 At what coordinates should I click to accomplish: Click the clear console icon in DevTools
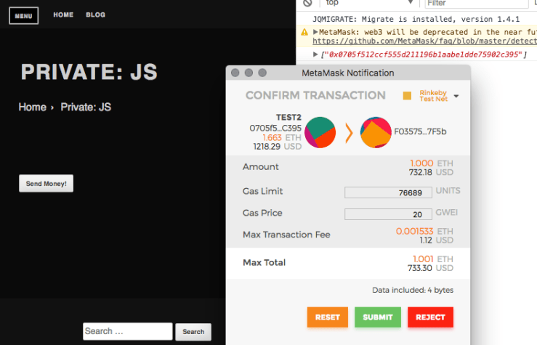[x=307, y=4]
